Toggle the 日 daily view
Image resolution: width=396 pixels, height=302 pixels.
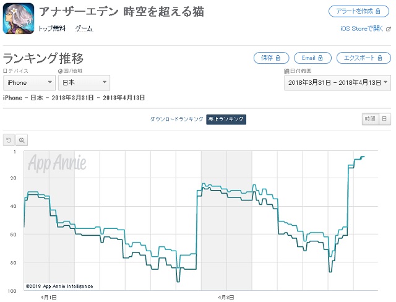click(x=384, y=119)
